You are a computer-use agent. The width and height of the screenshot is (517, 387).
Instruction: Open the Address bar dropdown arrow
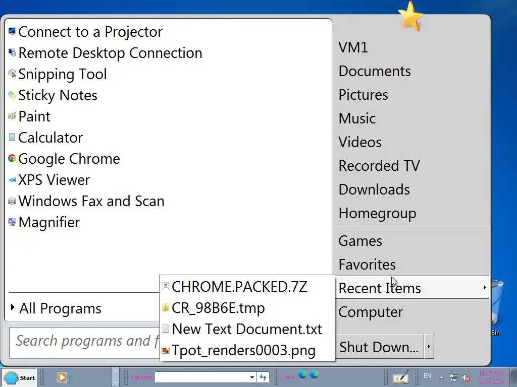point(252,377)
